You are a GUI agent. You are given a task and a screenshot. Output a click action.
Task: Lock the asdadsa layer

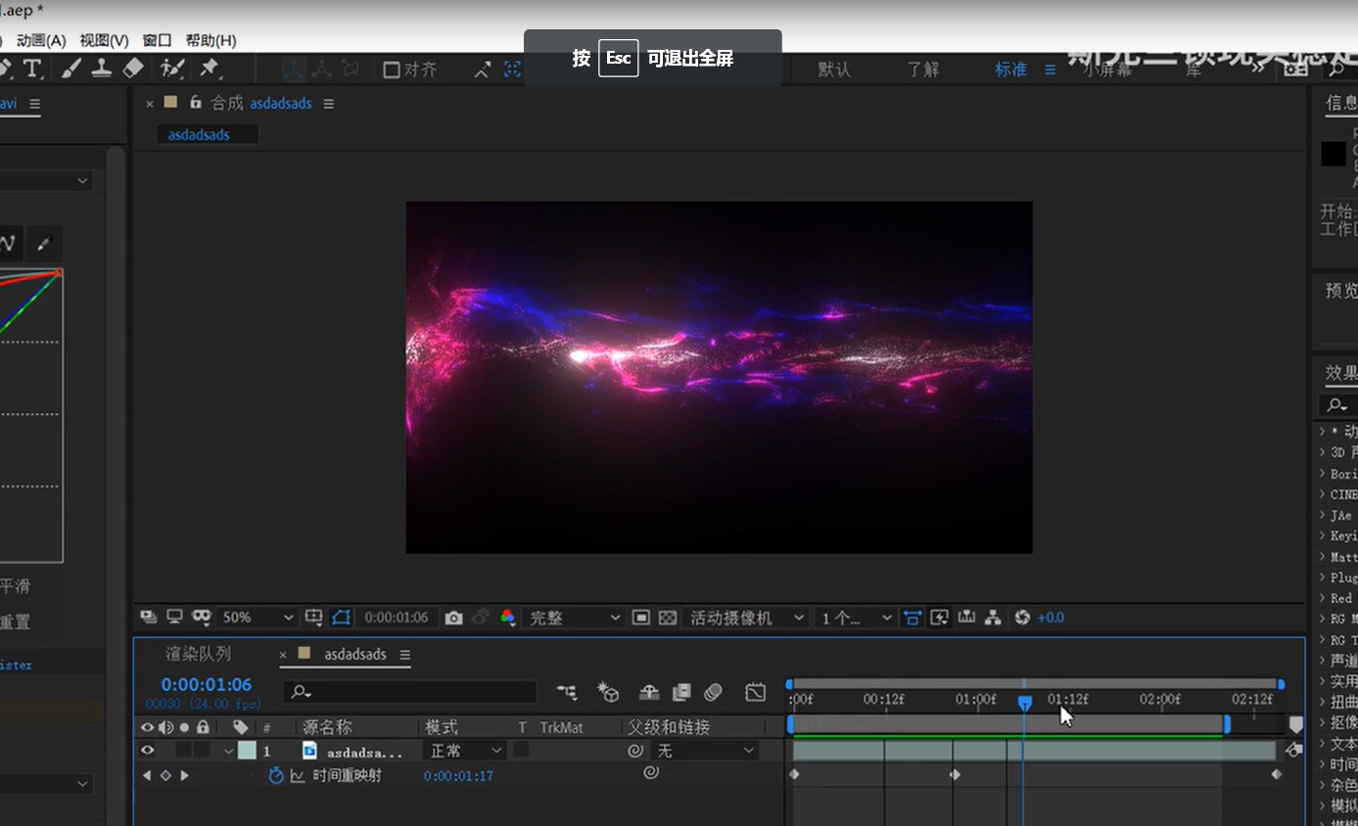click(202, 750)
